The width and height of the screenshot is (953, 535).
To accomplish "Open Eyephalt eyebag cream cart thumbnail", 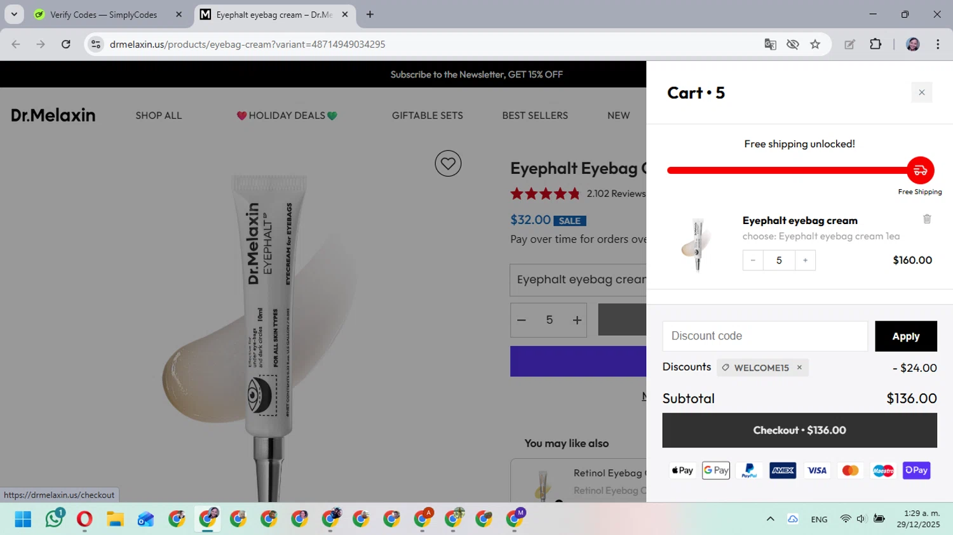I will (697, 245).
